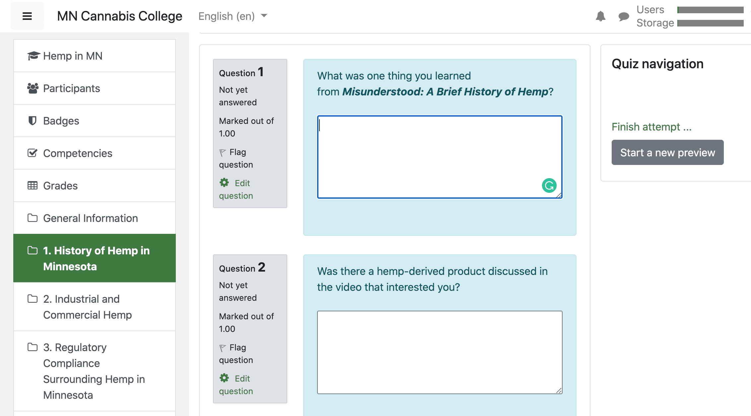Toggle the hamburger side menu
The width and height of the screenshot is (751, 416).
(x=27, y=16)
